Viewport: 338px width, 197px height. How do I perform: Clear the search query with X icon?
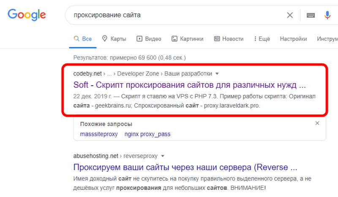pyautogui.click(x=290, y=15)
